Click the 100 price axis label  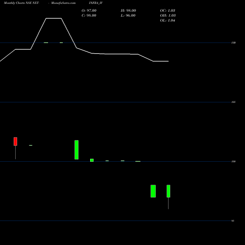pyautogui.click(x=234, y=162)
